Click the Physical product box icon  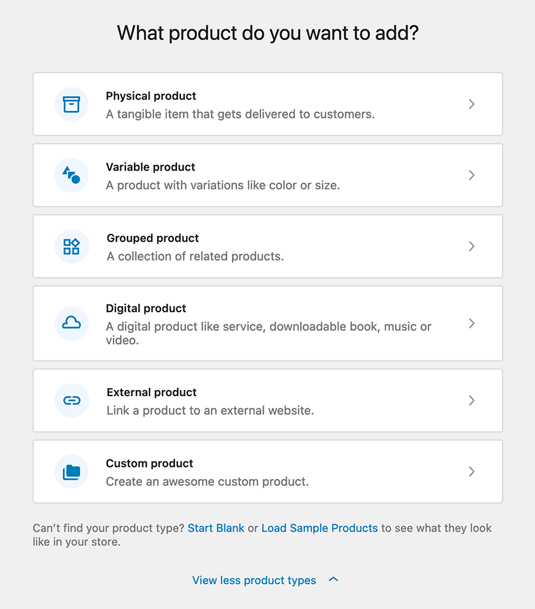click(71, 104)
